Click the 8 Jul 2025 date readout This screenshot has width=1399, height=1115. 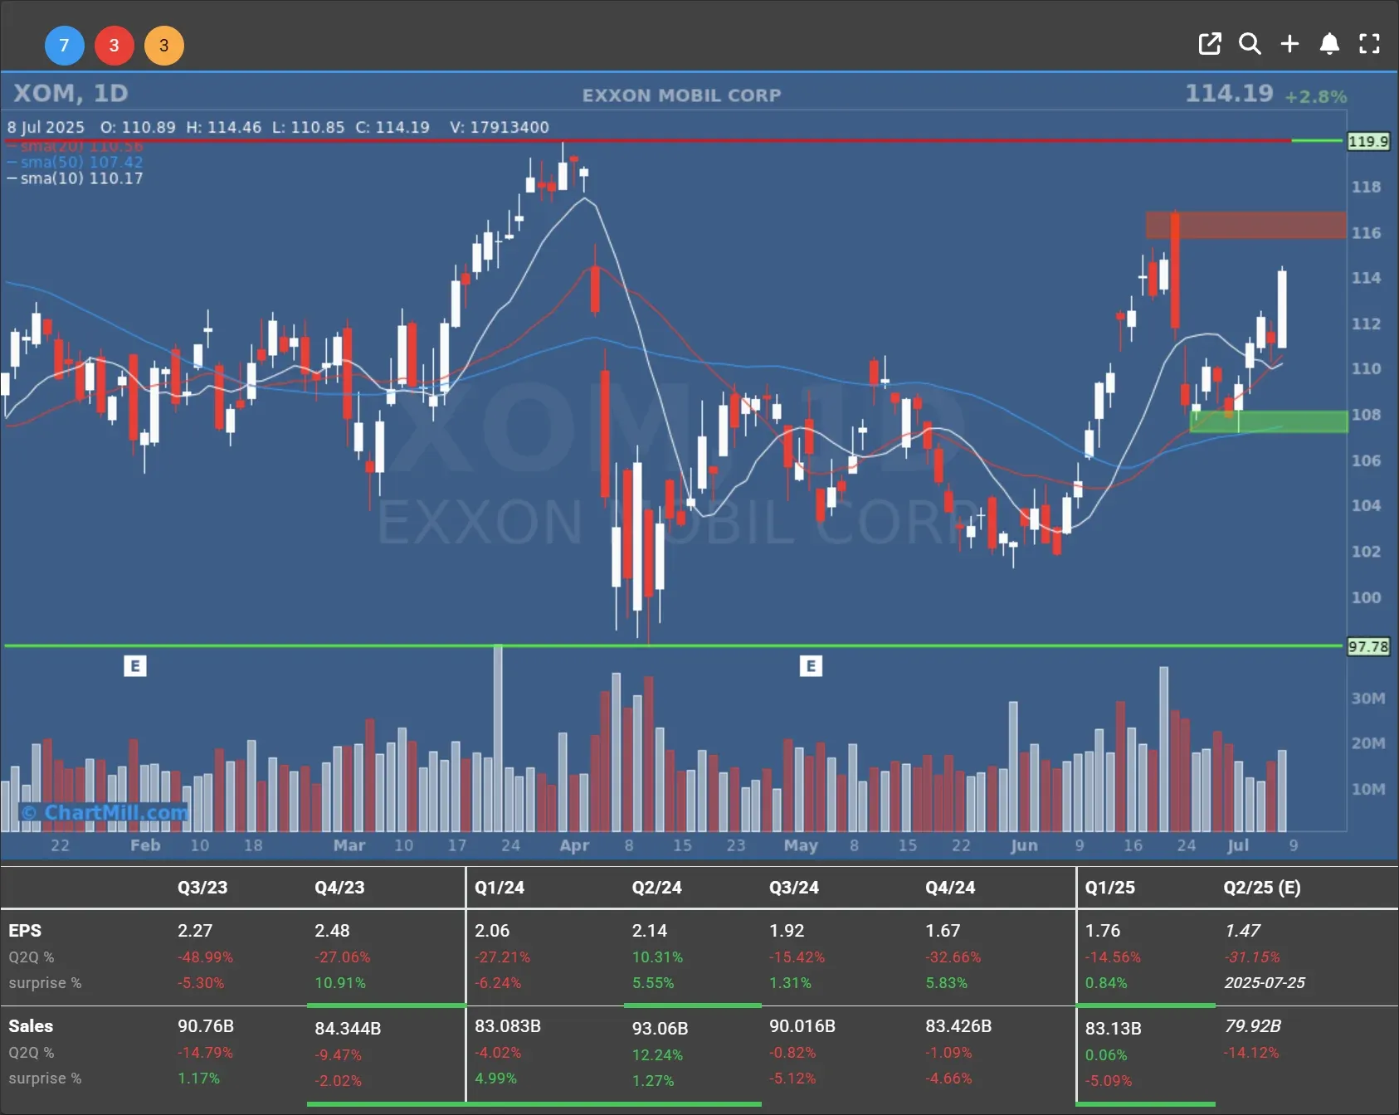[46, 127]
